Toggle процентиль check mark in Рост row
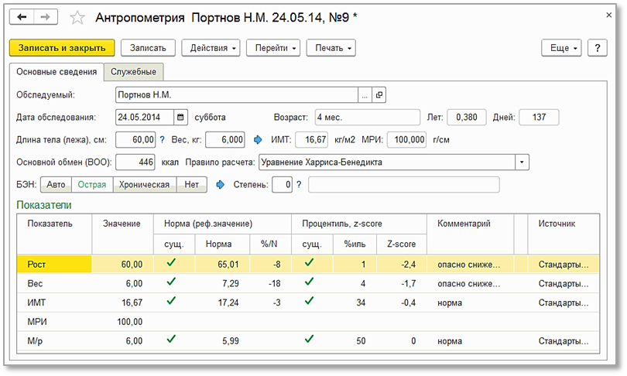 tap(309, 263)
